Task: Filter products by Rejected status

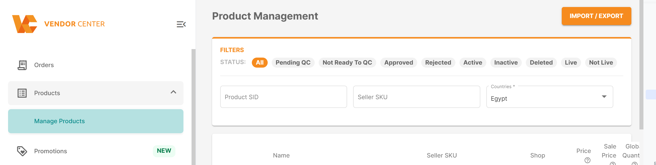Action: (438, 63)
